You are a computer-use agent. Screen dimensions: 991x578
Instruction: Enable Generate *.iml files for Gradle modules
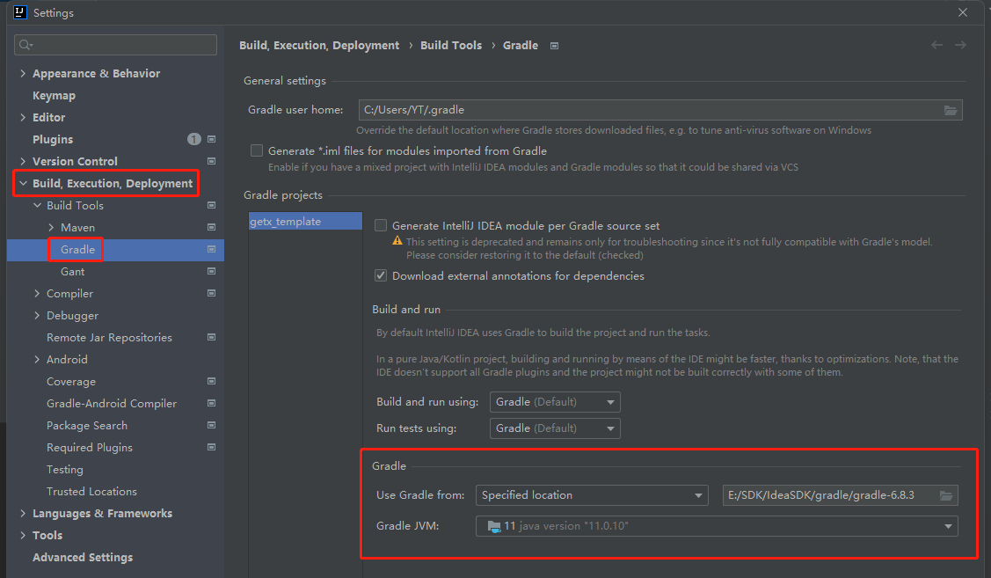click(257, 150)
